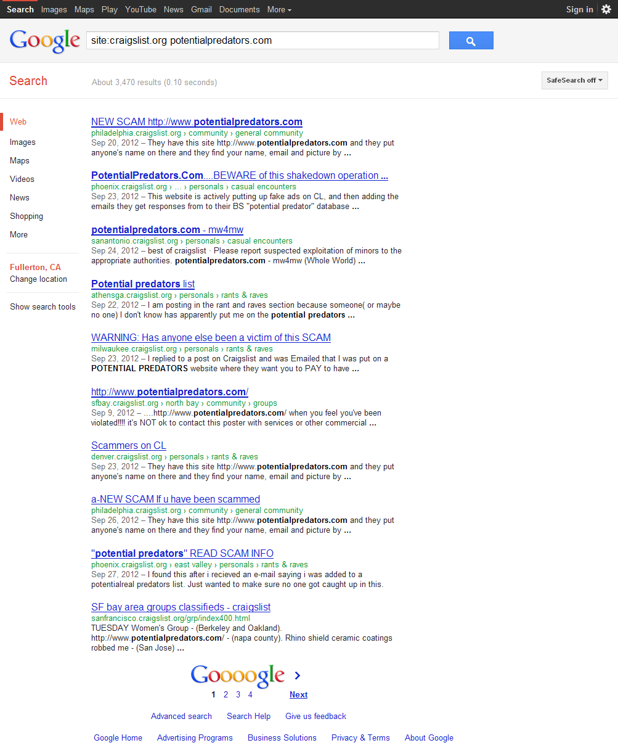This screenshot has width=618, height=756.
Task: Open News in the top bar
Action: (174, 9)
